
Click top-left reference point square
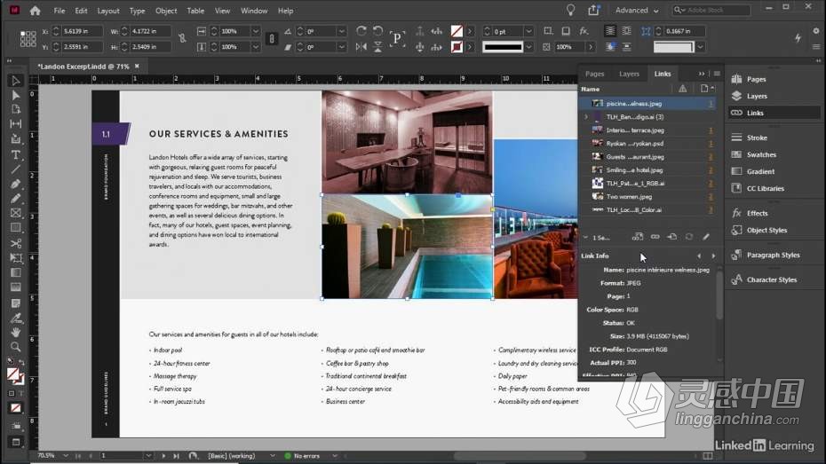pyautogui.click(x=23, y=33)
